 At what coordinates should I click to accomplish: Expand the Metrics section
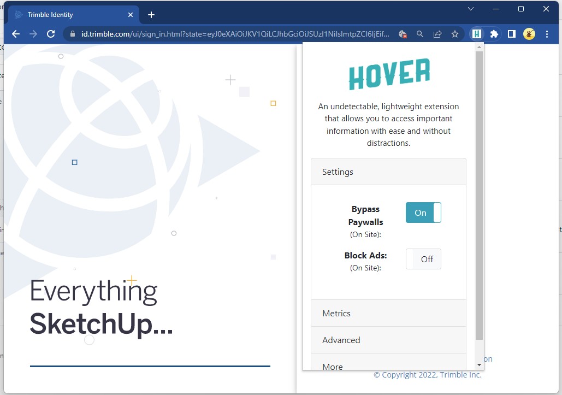pyautogui.click(x=388, y=313)
